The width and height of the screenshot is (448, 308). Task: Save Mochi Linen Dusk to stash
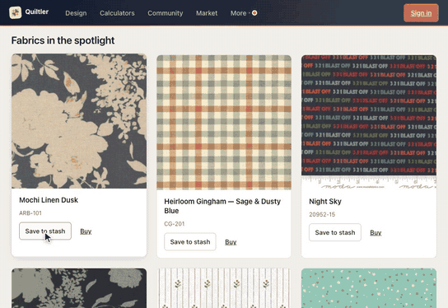[x=45, y=231]
